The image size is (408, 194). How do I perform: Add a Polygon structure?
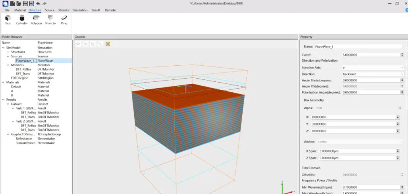[x=36, y=20]
